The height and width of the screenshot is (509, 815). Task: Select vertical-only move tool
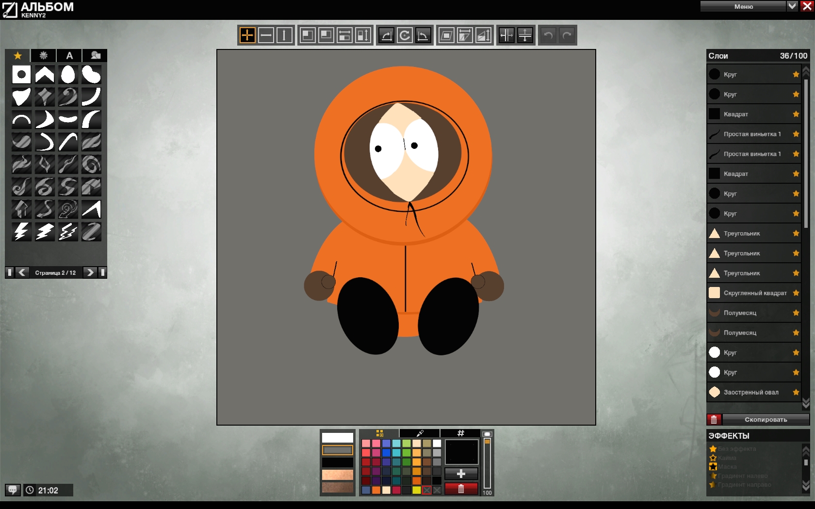[284, 35]
